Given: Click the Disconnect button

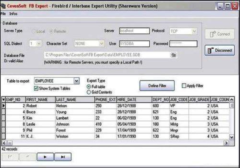Looking at the screenshot, I should coord(220,50).
